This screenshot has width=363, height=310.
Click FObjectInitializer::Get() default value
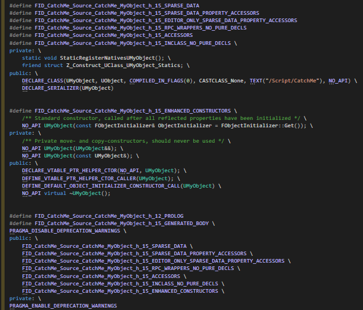pos(262,125)
